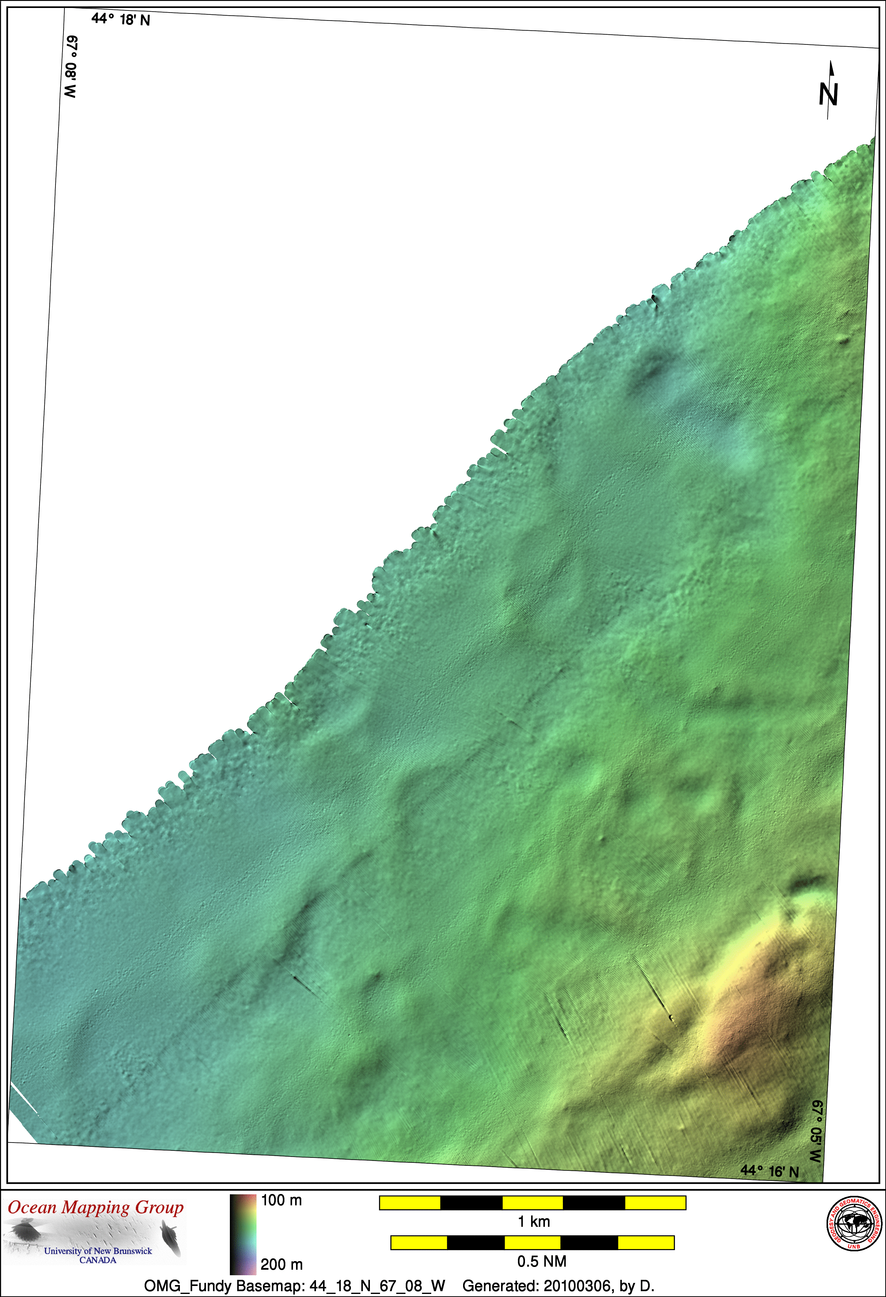Click the 100 m depth legend label

281,1200
